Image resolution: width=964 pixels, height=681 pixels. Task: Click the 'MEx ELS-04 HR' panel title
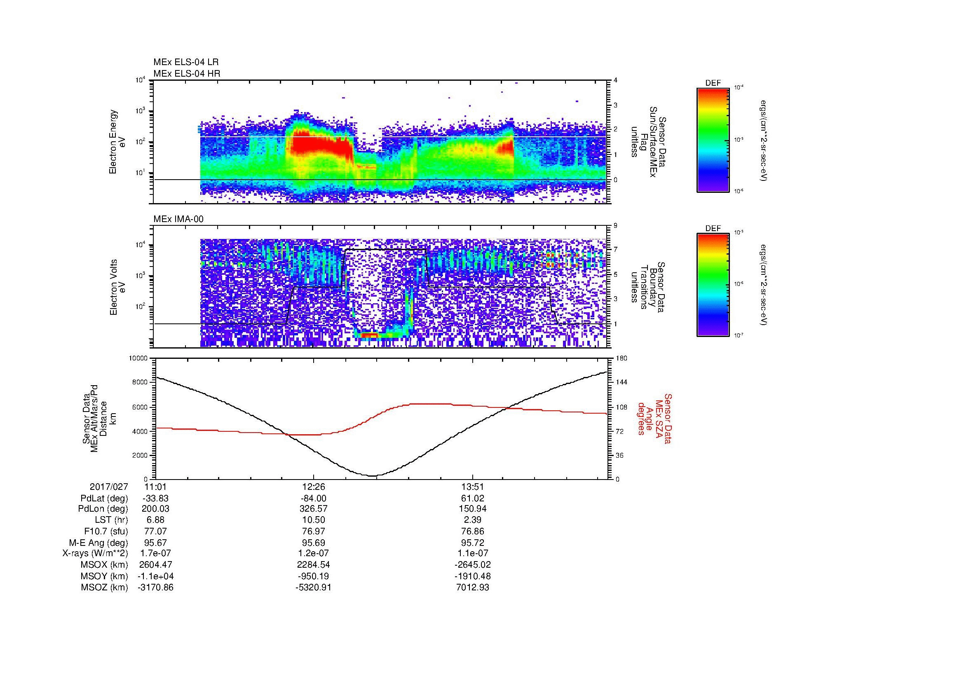(x=187, y=74)
